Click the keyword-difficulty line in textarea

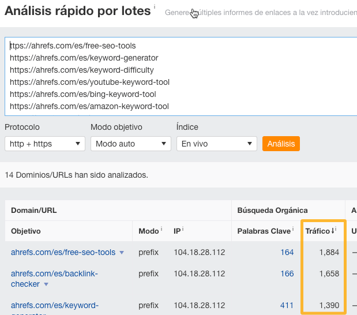(x=82, y=70)
